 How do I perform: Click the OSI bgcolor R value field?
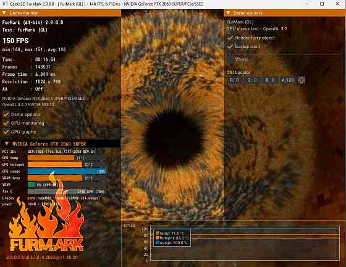tap(234, 80)
